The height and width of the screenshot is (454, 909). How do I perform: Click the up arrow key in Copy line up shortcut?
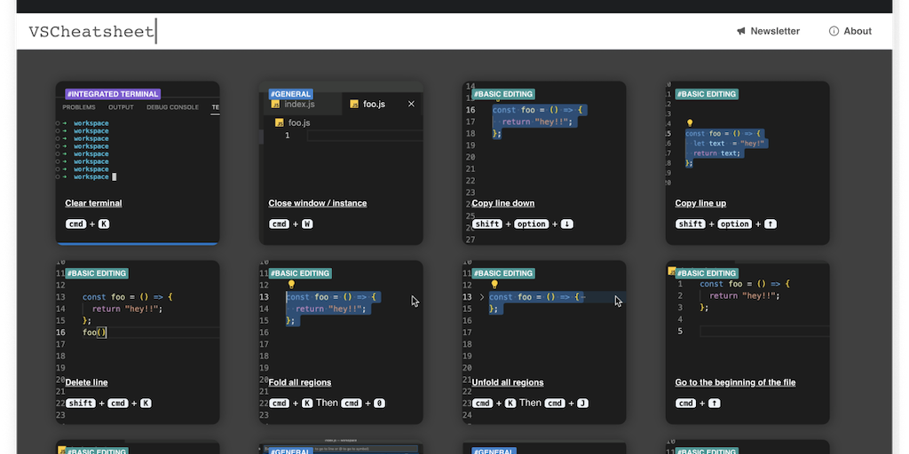(x=771, y=224)
